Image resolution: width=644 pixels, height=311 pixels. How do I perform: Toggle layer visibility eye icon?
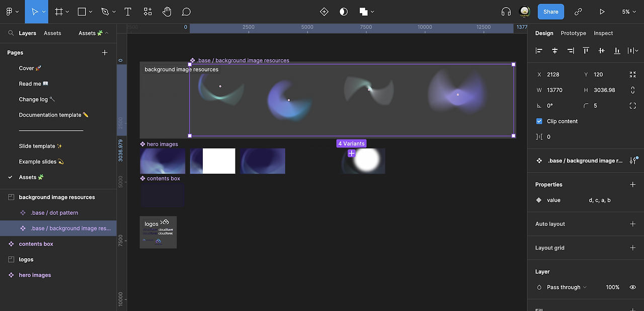[x=633, y=287]
